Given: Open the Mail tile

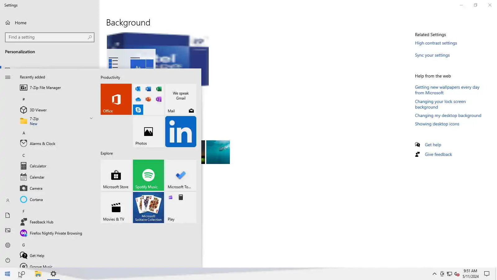Looking at the screenshot, I should coord(180,99).
